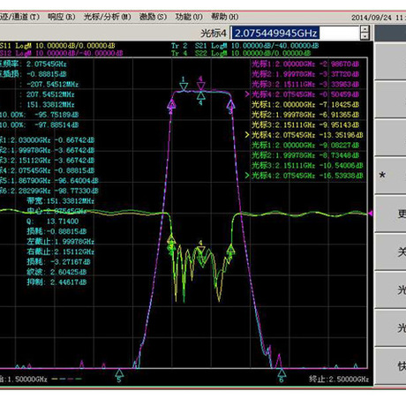Open the 迹/通道(T) menu
The image size is (406, 406).
click(x=19, y=17)
